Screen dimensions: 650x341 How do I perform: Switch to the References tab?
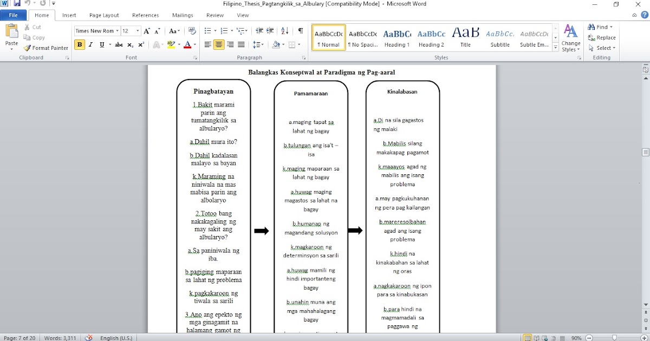[x=146, y=15]
